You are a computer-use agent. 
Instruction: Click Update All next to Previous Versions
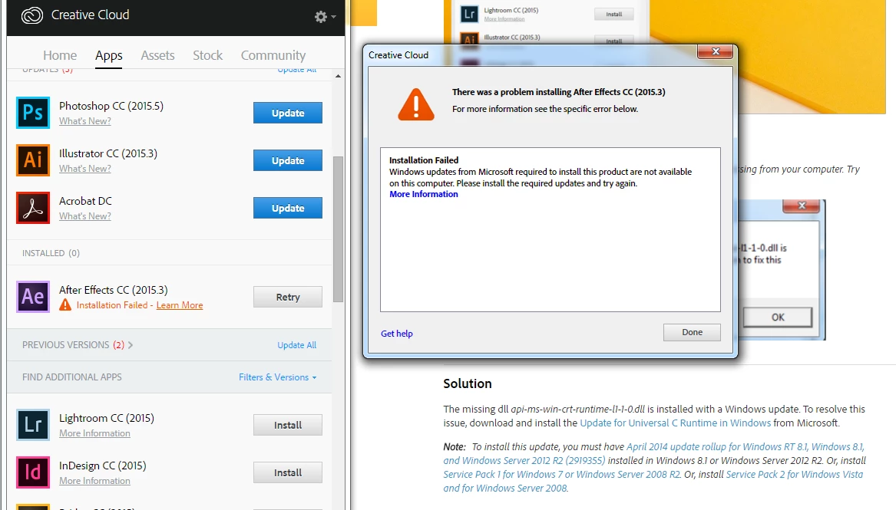[296, 345]
